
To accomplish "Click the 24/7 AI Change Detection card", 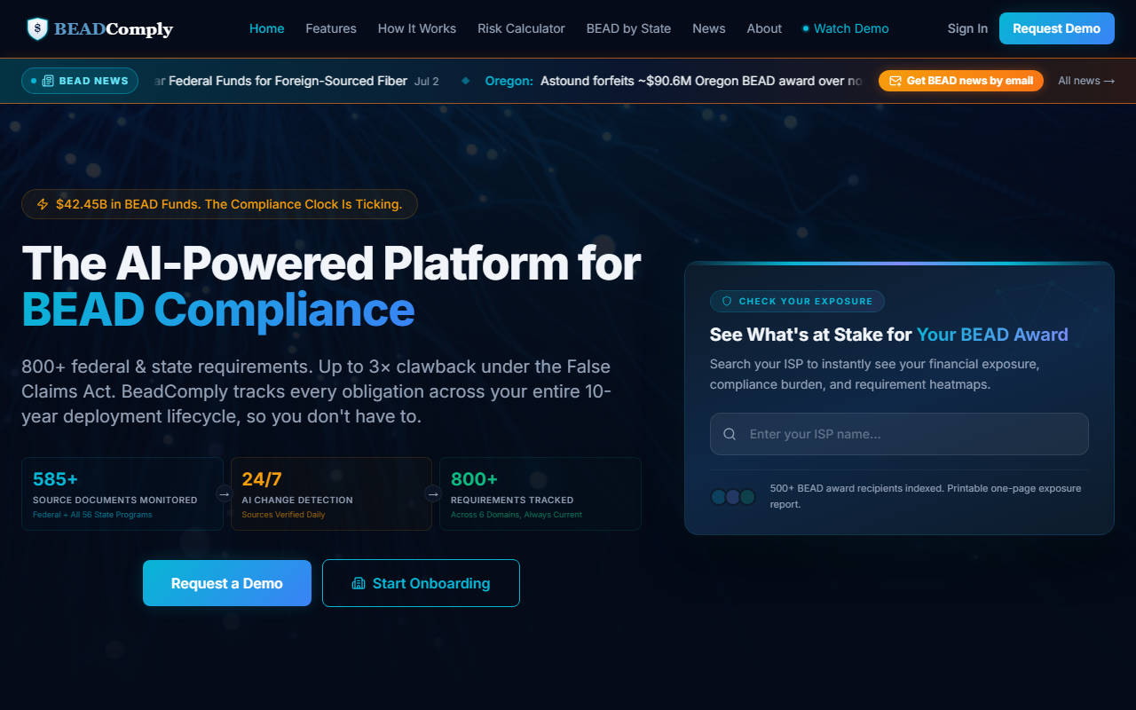I will click(331, 494).
